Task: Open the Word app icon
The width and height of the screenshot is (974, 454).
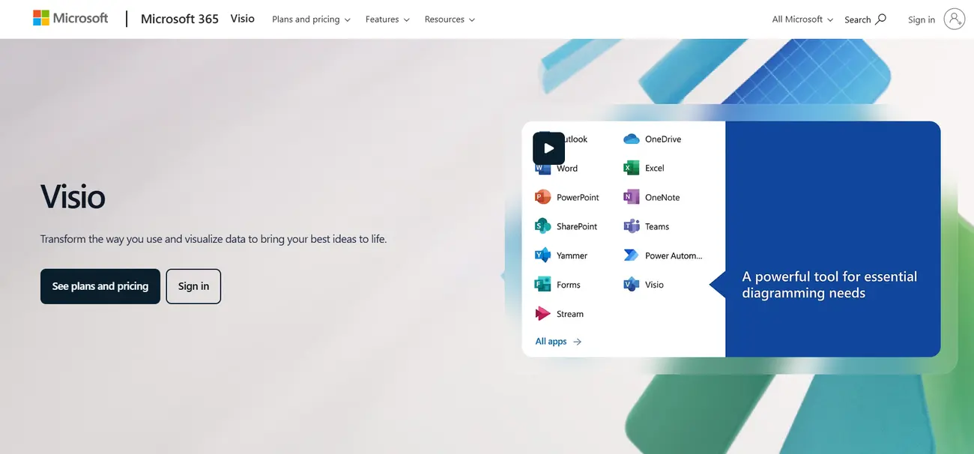Action: point(544,168)
